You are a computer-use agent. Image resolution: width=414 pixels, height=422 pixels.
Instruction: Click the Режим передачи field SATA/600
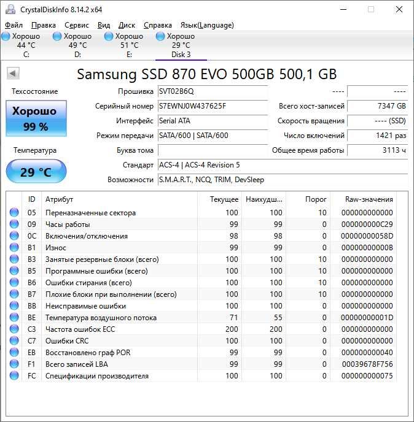pyautogui.click(x=213, y=136)
